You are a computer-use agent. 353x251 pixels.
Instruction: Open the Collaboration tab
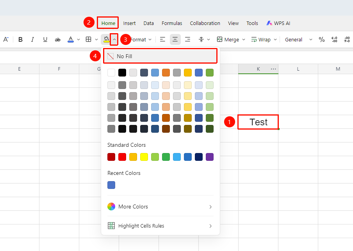(205, 23)
